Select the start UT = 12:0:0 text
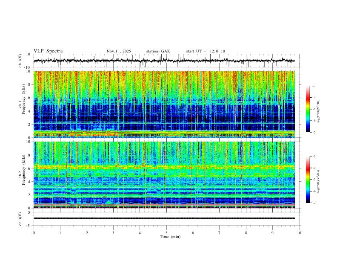Viewport: 337px width, 261px height. click(206, 51)
